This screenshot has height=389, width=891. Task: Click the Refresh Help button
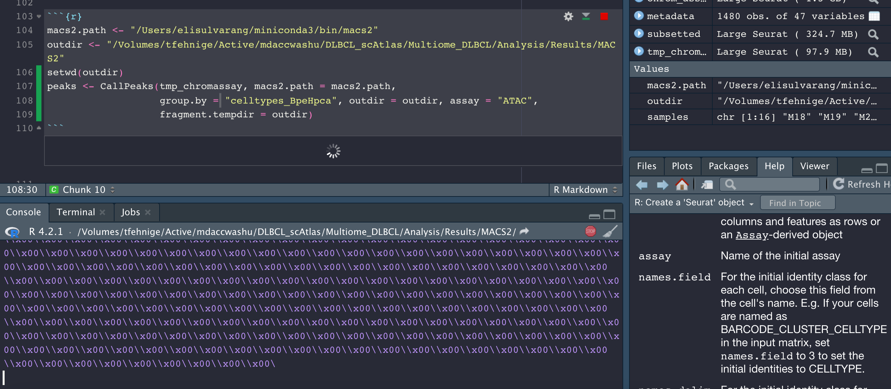point(860,184)
